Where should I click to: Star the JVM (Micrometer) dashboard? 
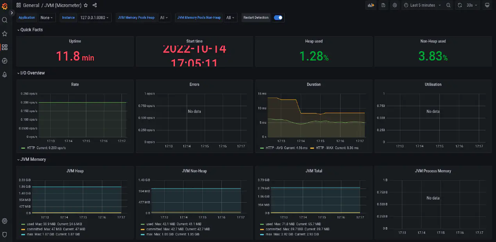tap(86, 5)
